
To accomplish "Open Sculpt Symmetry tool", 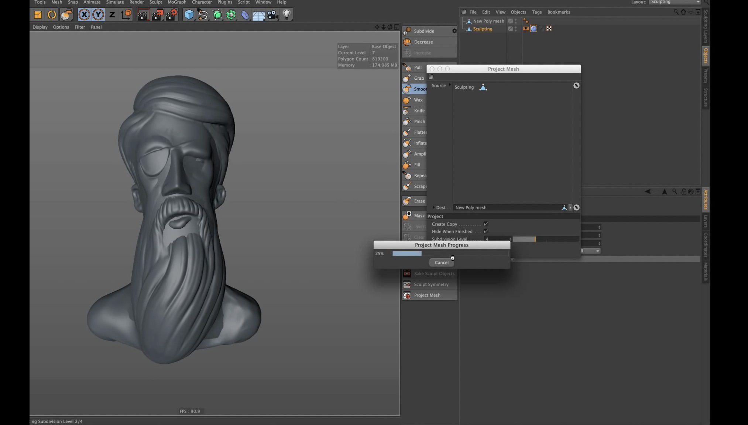I will click(x=431, y=284).
